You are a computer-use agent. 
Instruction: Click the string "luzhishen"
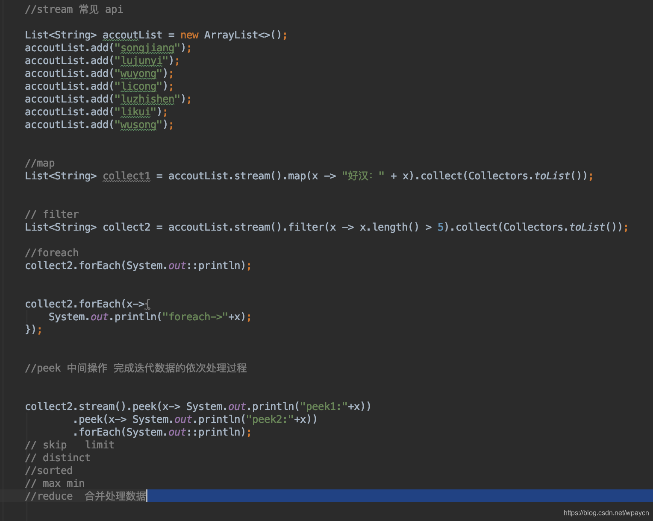(x=147, y=99)
